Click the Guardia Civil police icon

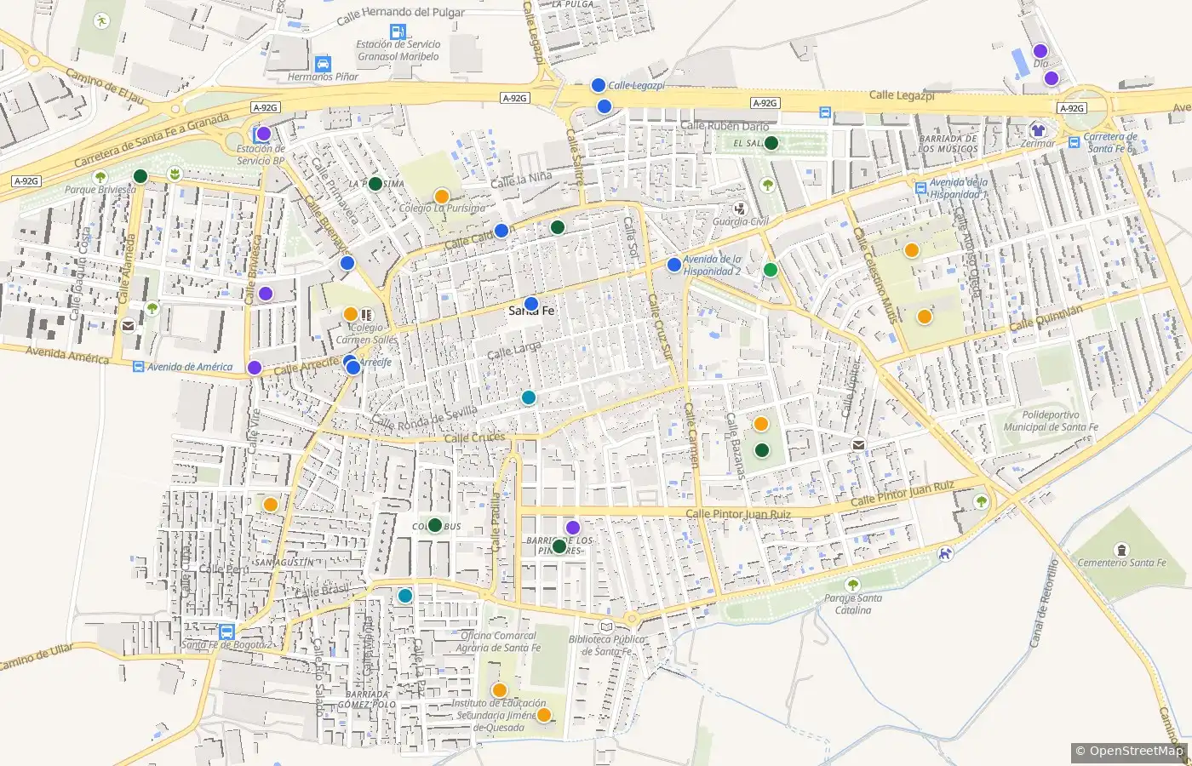741,209
